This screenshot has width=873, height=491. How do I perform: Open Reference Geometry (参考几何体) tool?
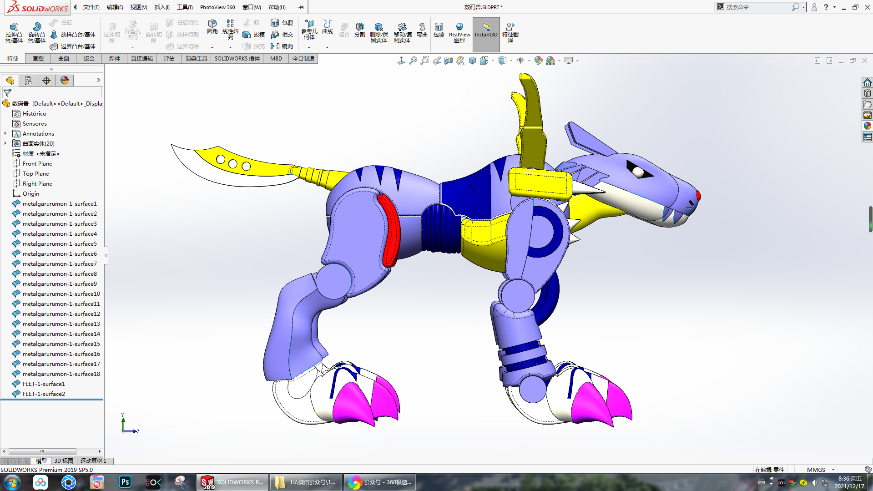[x=309, y=30]
